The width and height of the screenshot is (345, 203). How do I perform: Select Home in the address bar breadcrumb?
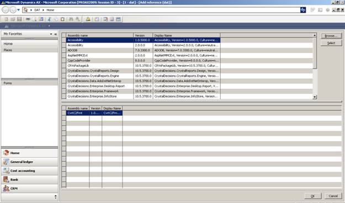point(50,10)
